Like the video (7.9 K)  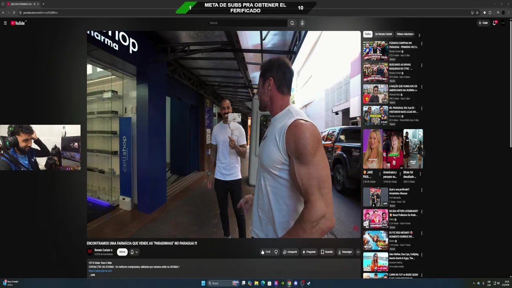tap(266, 252)
